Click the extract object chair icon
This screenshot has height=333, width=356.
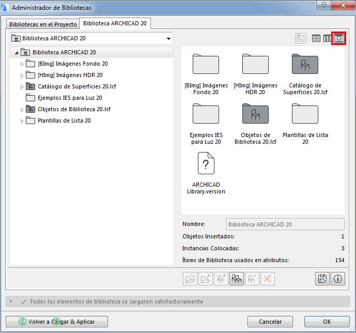[221, 279]
